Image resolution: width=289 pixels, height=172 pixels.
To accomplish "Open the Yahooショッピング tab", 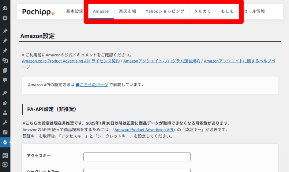I will tap(165, 11).
